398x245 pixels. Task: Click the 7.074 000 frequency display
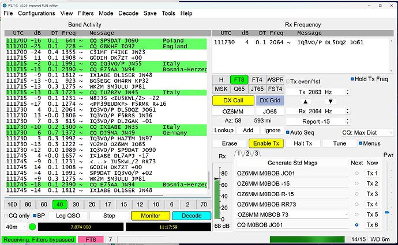tap(81, 227)
